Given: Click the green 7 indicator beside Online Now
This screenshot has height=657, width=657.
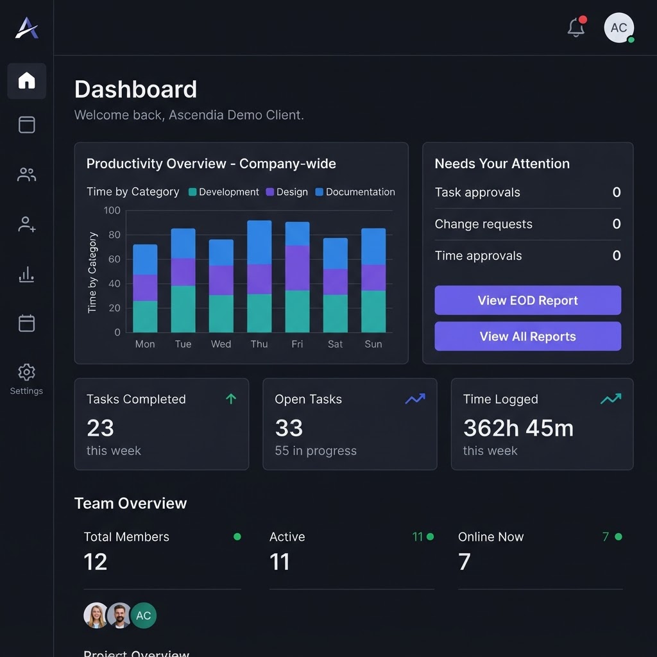Looking at the screenshot, I should (612, 536).
